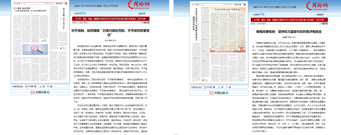This screenshot has height=135, width=341.
Task: Click 返回目录 above the 做强民事检察 article
Action: (x=320, y=15)
